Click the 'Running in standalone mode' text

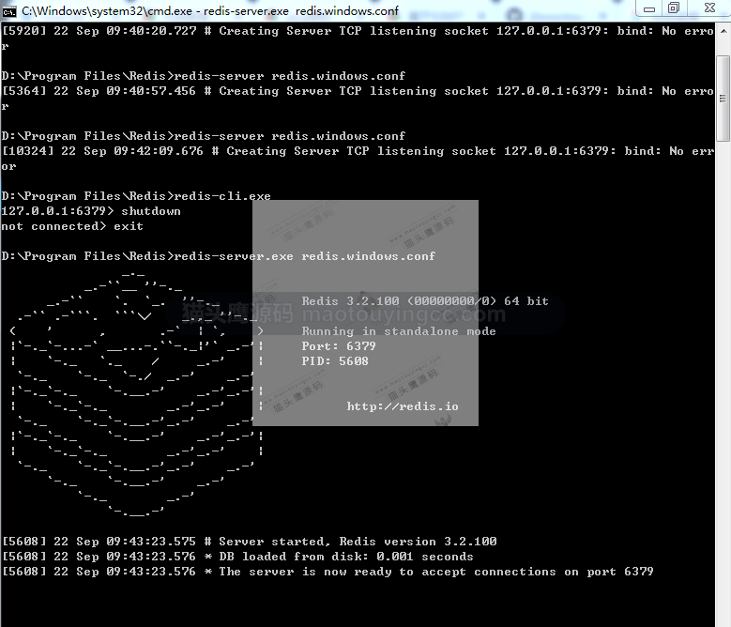point(399,331)
